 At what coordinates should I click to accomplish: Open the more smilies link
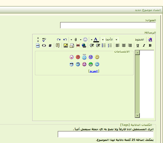(93, 71)
